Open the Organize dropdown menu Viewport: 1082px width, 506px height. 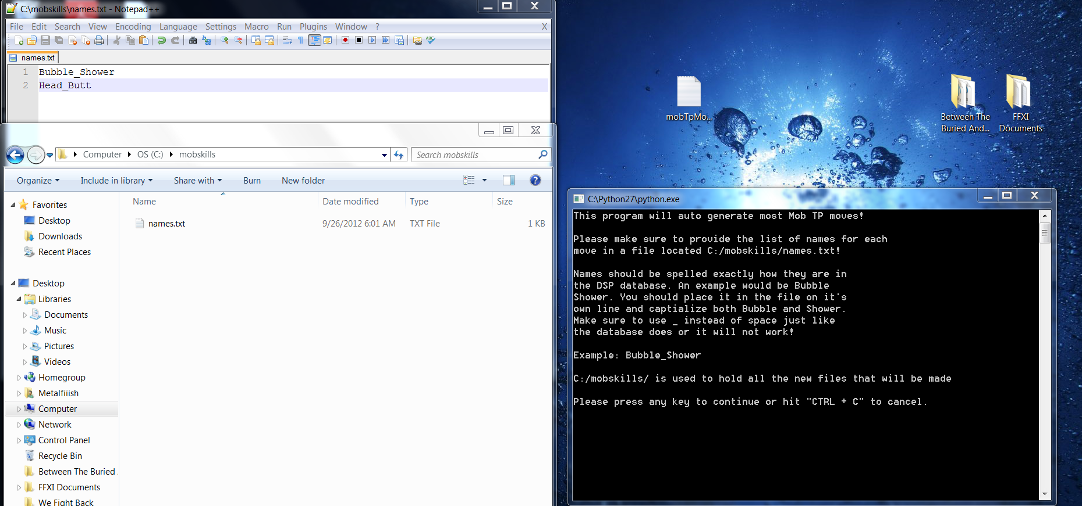tap(38, 181)
